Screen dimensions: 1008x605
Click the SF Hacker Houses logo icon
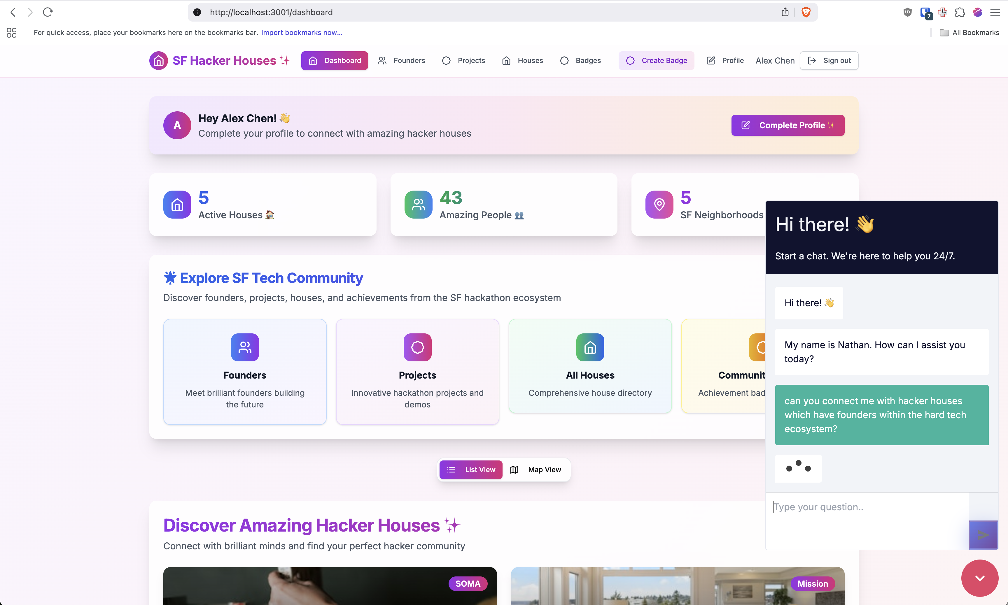[x=158, y=60]
